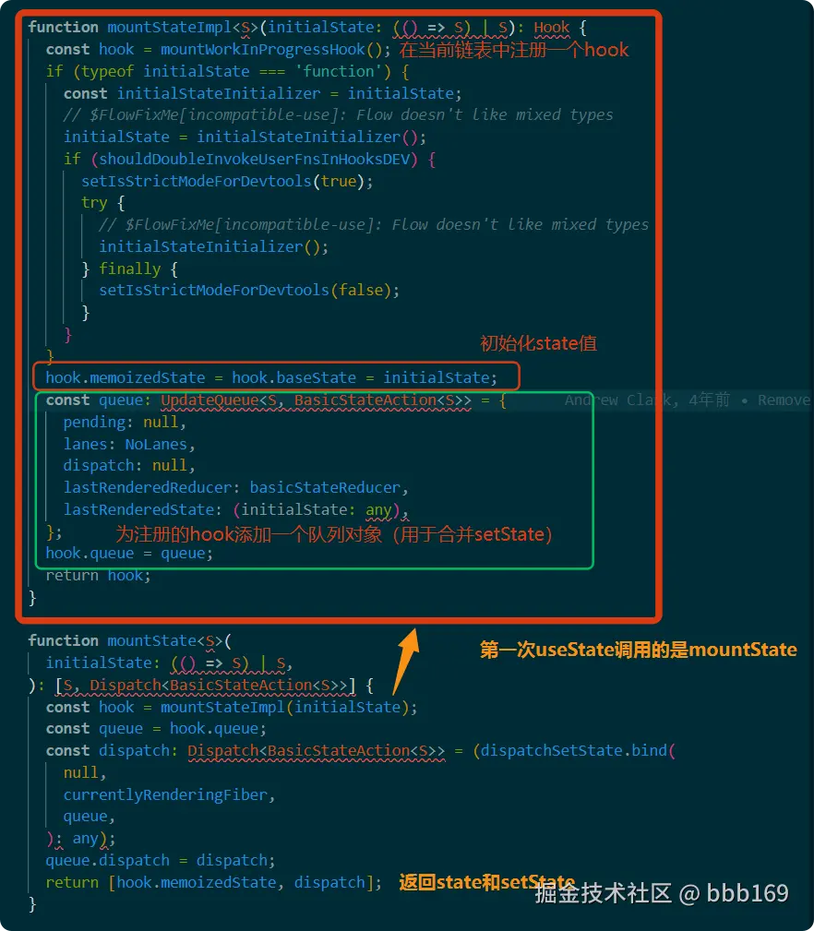Image resolution: width=814 pixels, height=931 pixels.
Task: Click the "initialState: (() => S) | S," parameter line
Action: pos(169,662)
